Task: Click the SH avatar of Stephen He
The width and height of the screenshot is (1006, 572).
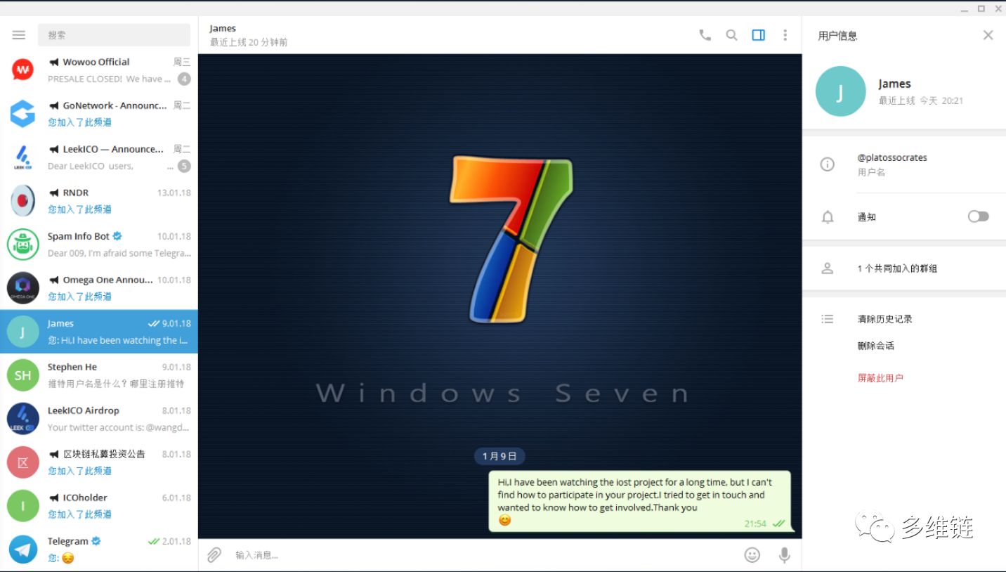Action: coord(22,375)
